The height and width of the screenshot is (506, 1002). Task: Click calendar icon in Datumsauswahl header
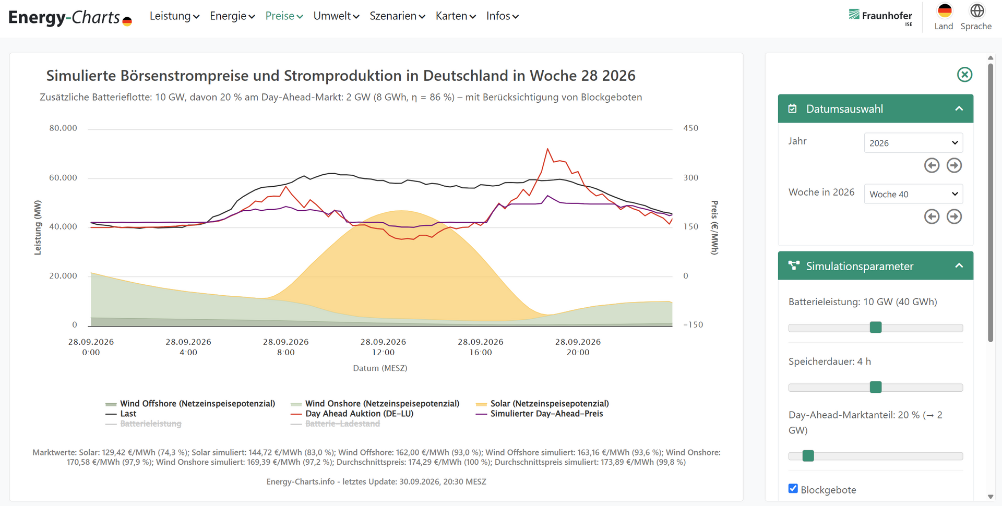[792, 109]
